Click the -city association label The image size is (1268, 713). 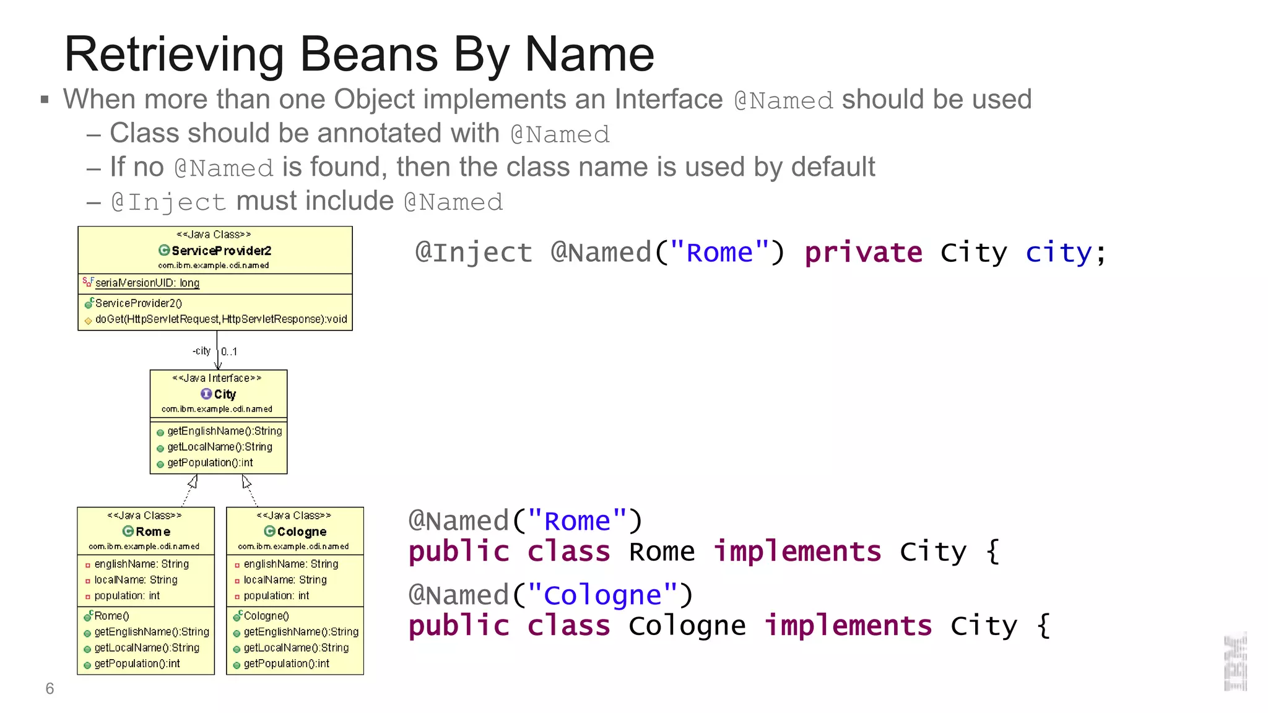[x=201, y=351]
